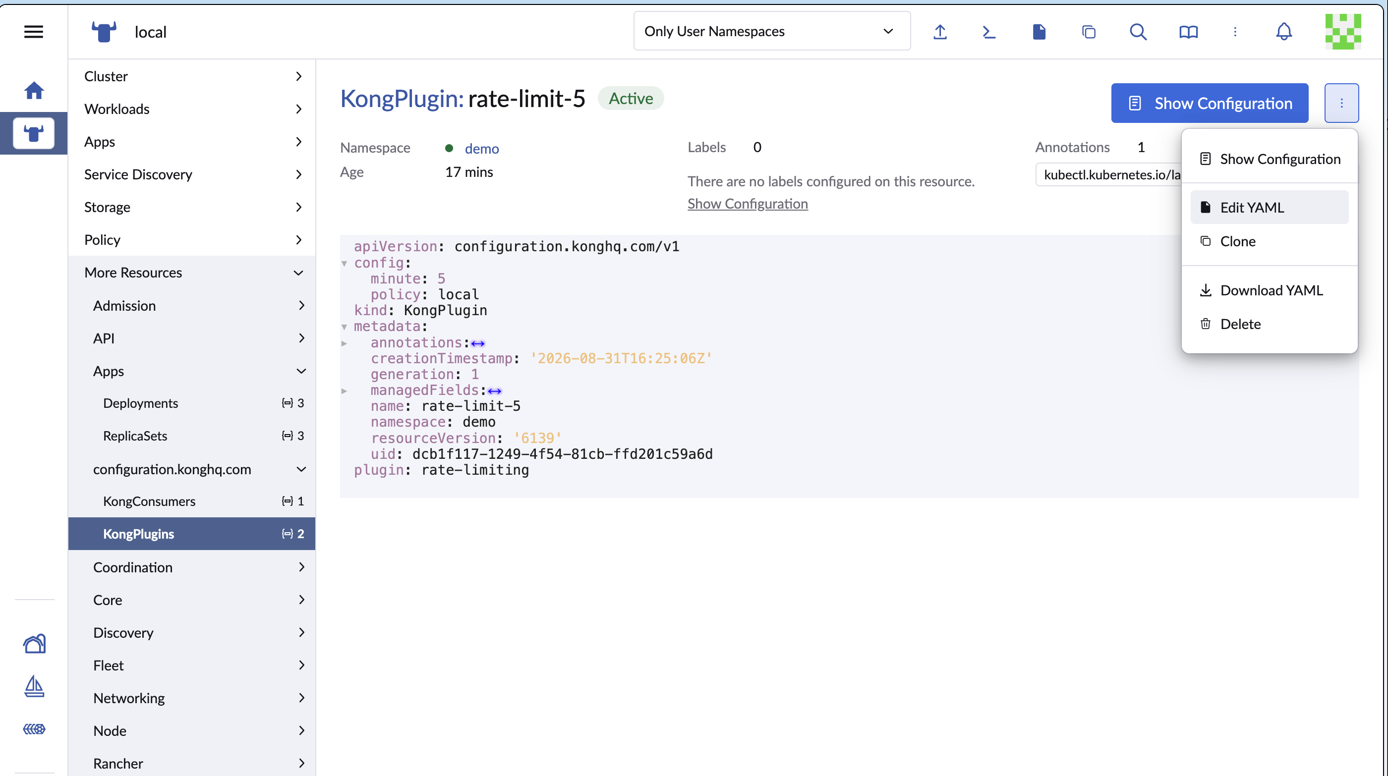Open ReplicaSets in sidebar
Screen dimensions: 1388x776
tap(191, 436)
